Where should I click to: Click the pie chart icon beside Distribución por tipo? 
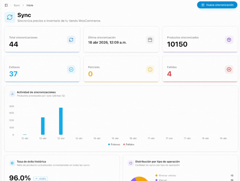click(x=131, y=163)
